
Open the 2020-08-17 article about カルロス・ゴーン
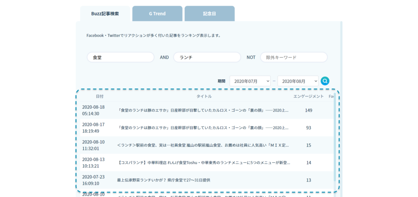(x=203, y=128)
